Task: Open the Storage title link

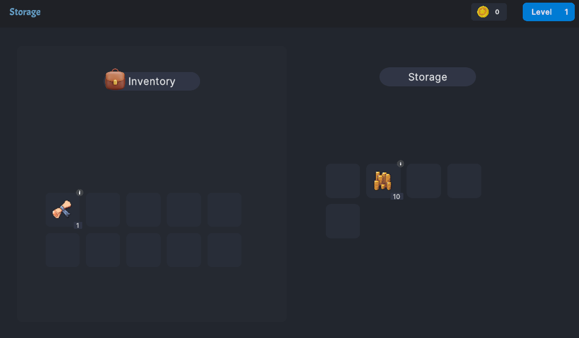Action: [25, 12]
